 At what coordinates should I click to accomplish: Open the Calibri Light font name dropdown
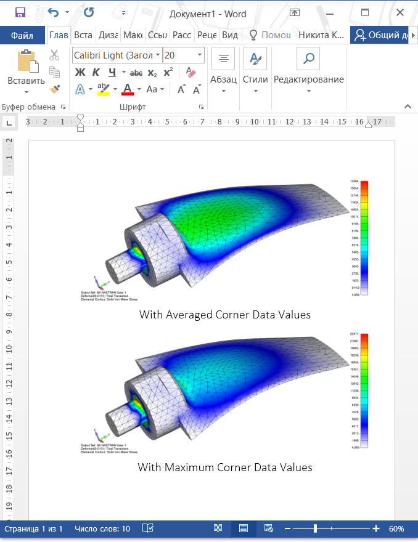[x=158, y=55]
